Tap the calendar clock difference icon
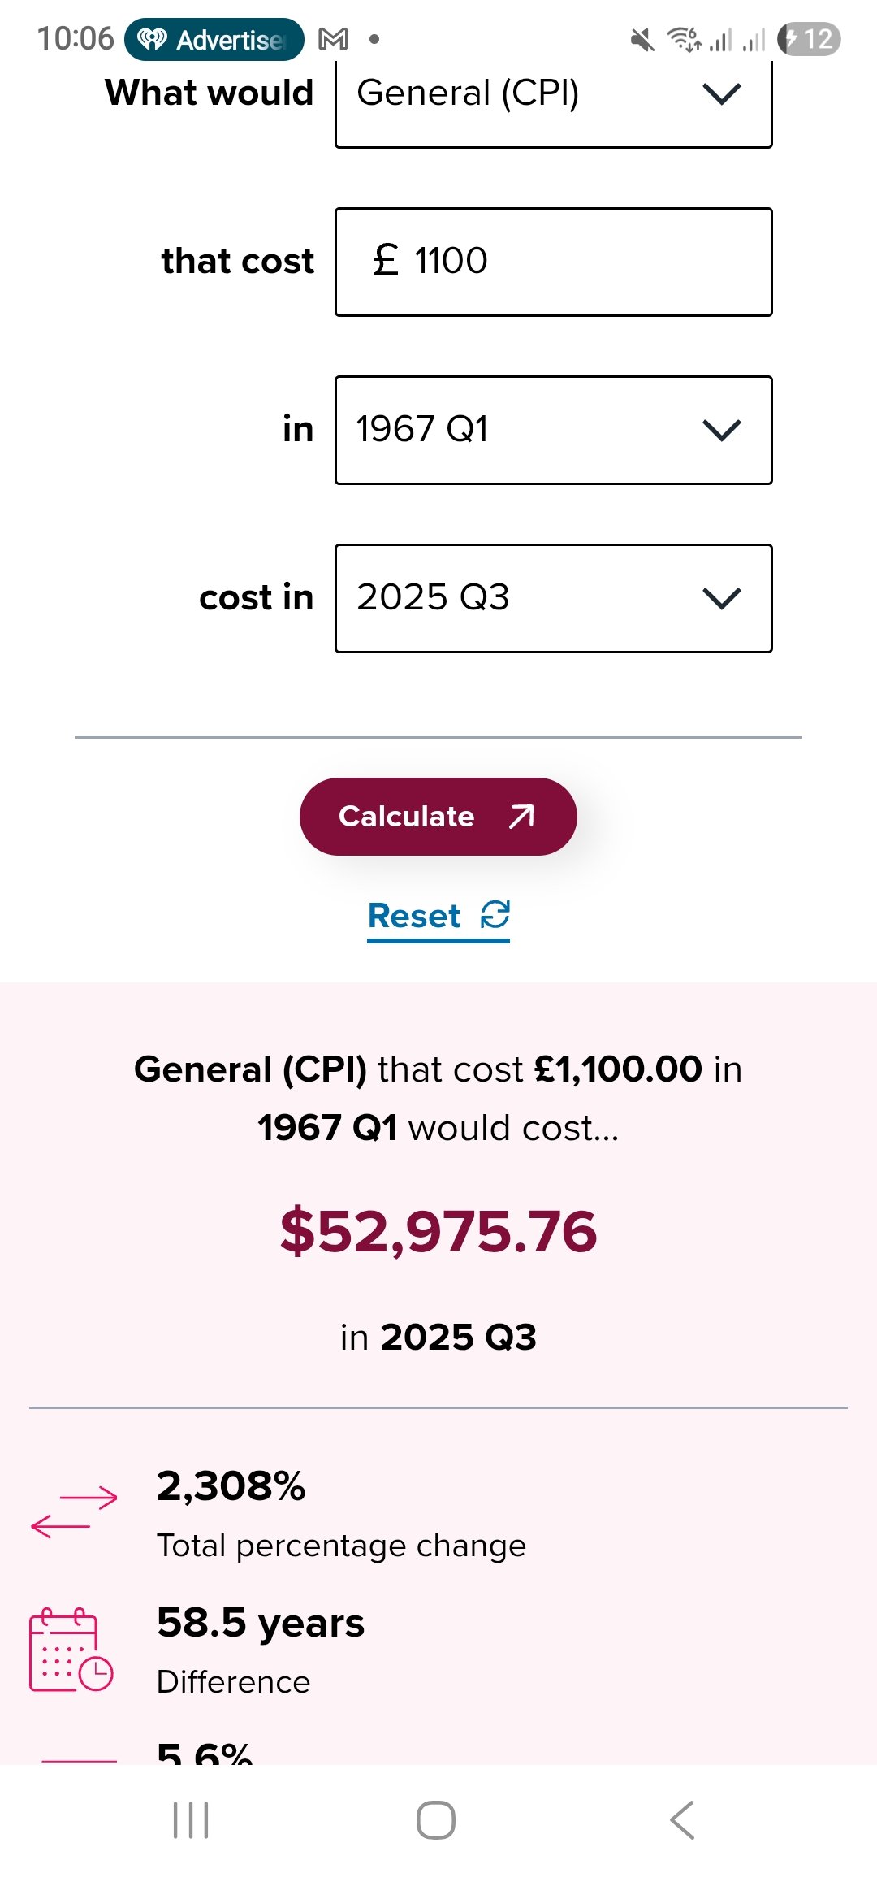Screen dimensions: 877x1882 point(71,1650)
